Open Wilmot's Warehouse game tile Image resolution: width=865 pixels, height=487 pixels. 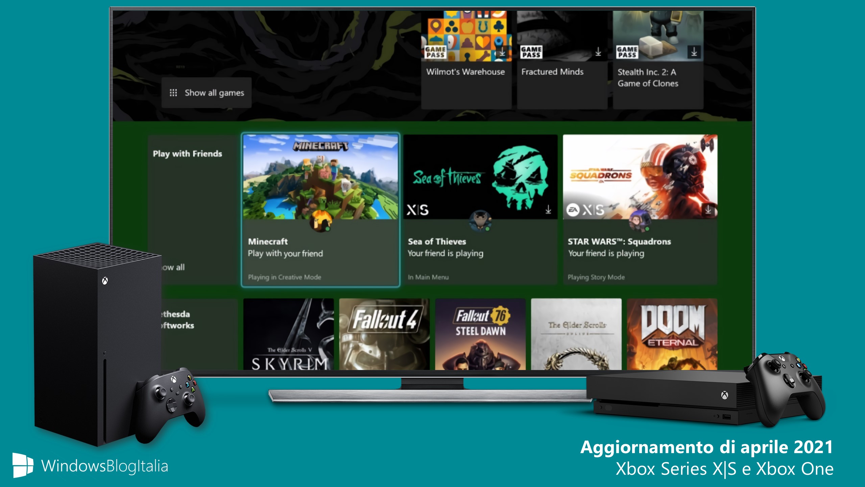(x=466, y=60)
